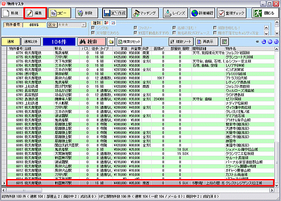Click the レインズ download button
The height and width of the screenshot is (201, 281).
pos(175,13)
